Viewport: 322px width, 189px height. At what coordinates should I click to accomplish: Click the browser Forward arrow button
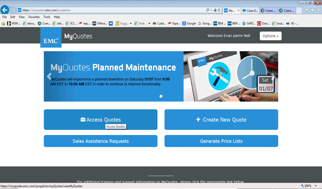pos(13,10)
